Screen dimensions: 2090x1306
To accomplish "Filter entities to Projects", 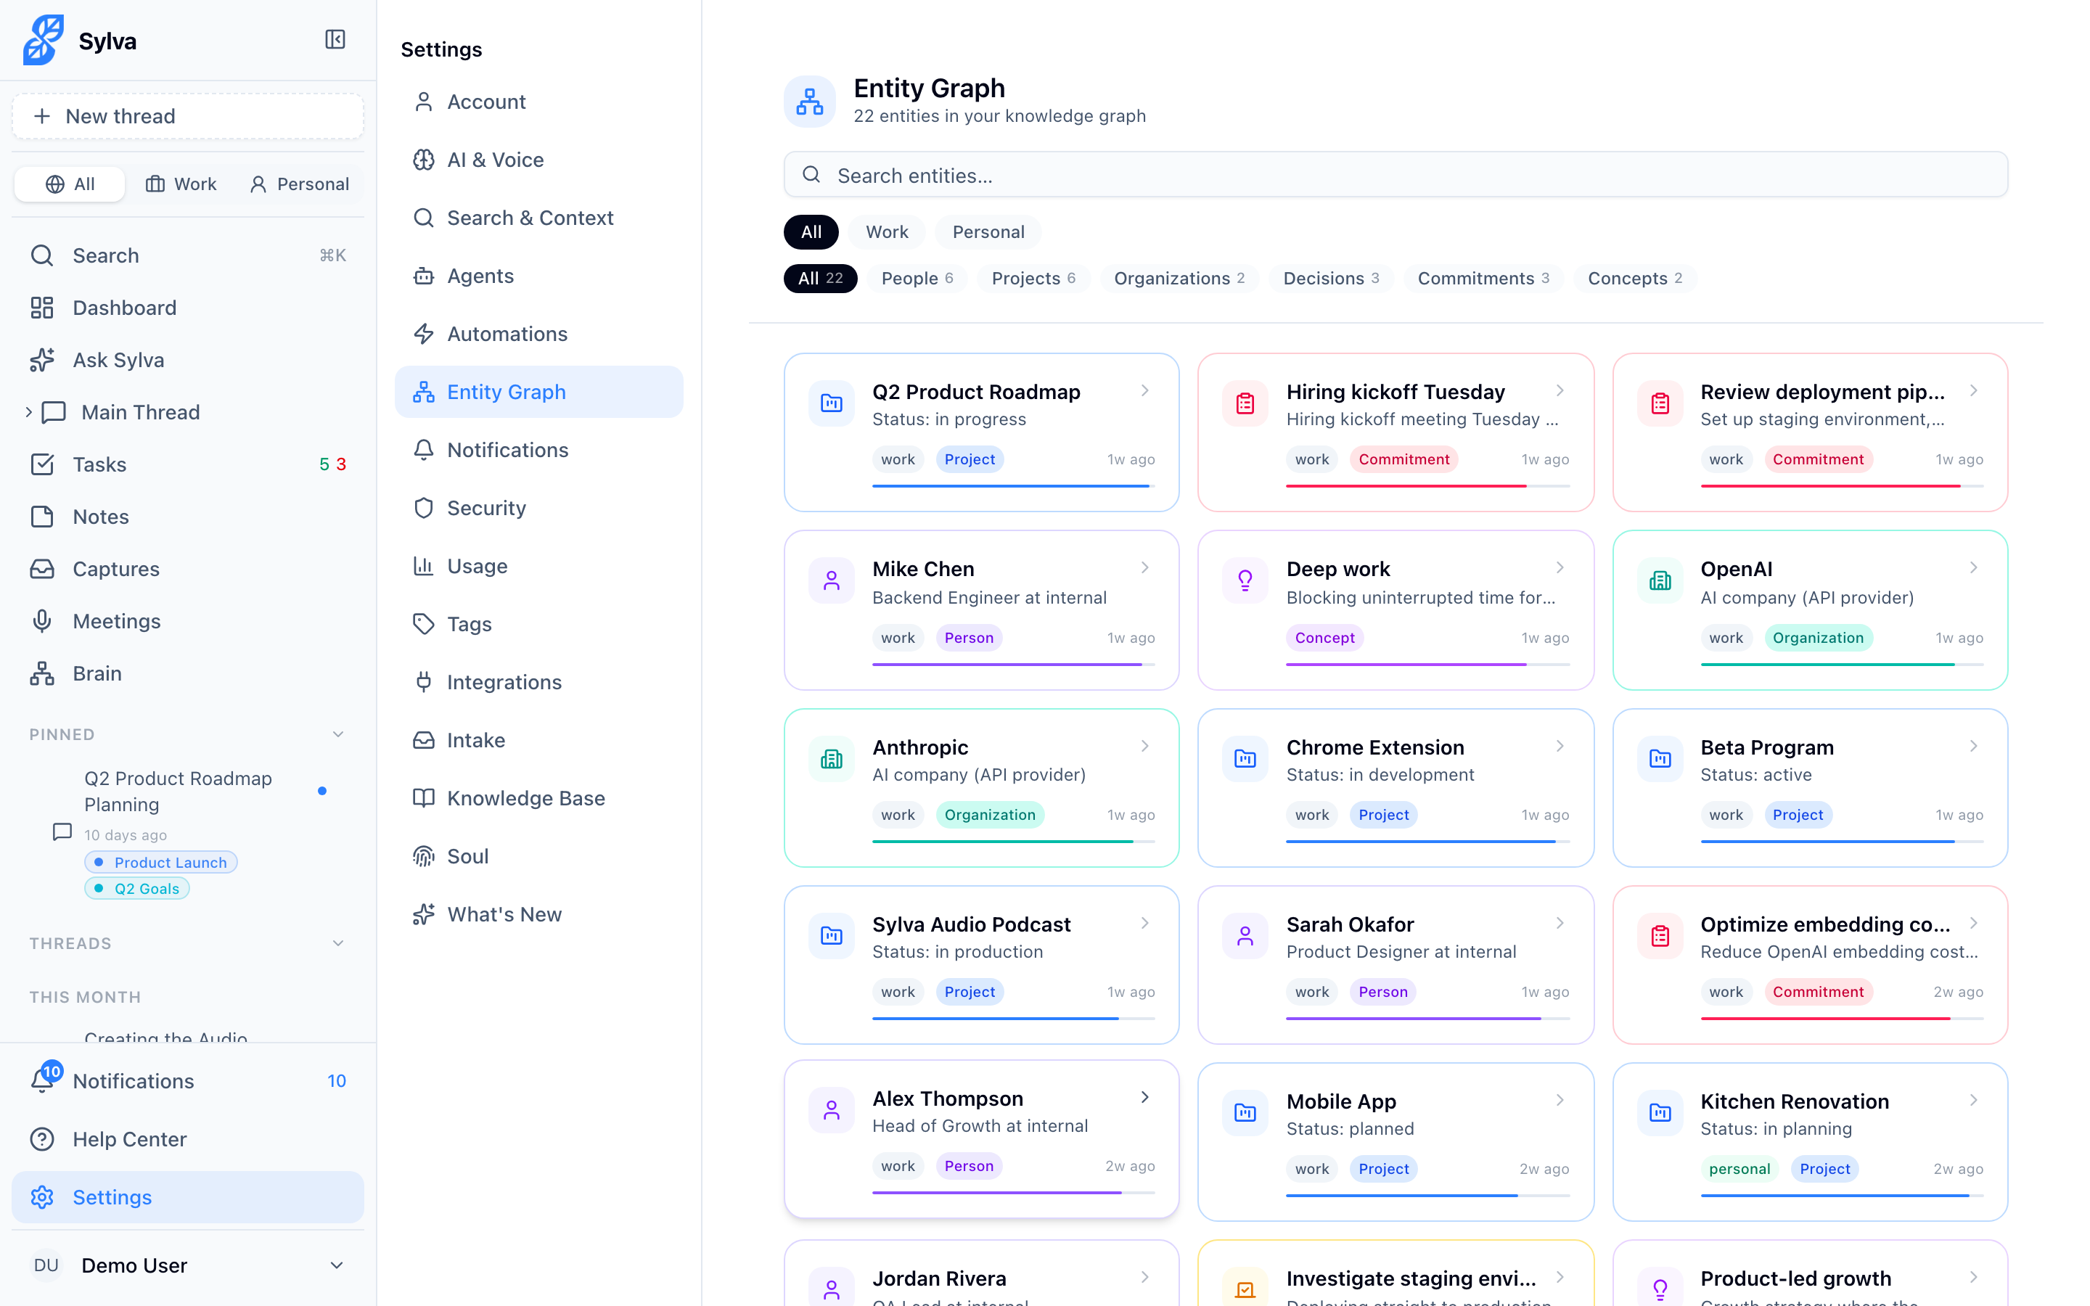I will click(1033, 278).
